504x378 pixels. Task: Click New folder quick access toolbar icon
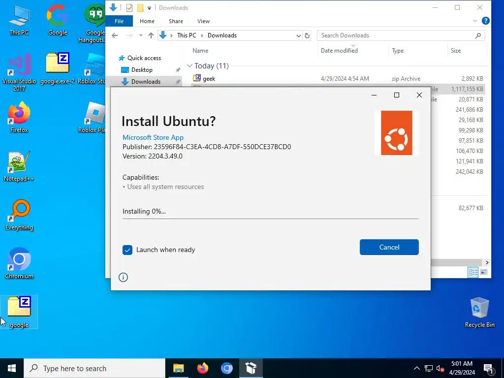click(140, 8)
